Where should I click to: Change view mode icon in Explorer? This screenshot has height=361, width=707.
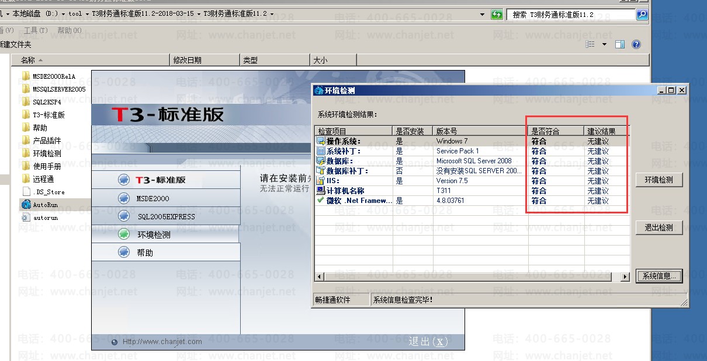590,44
